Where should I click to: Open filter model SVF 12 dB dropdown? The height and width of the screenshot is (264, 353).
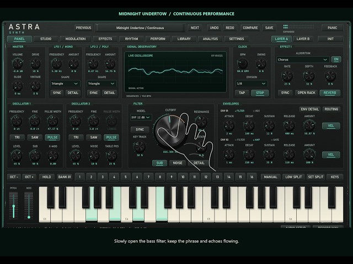pos(141,117)
